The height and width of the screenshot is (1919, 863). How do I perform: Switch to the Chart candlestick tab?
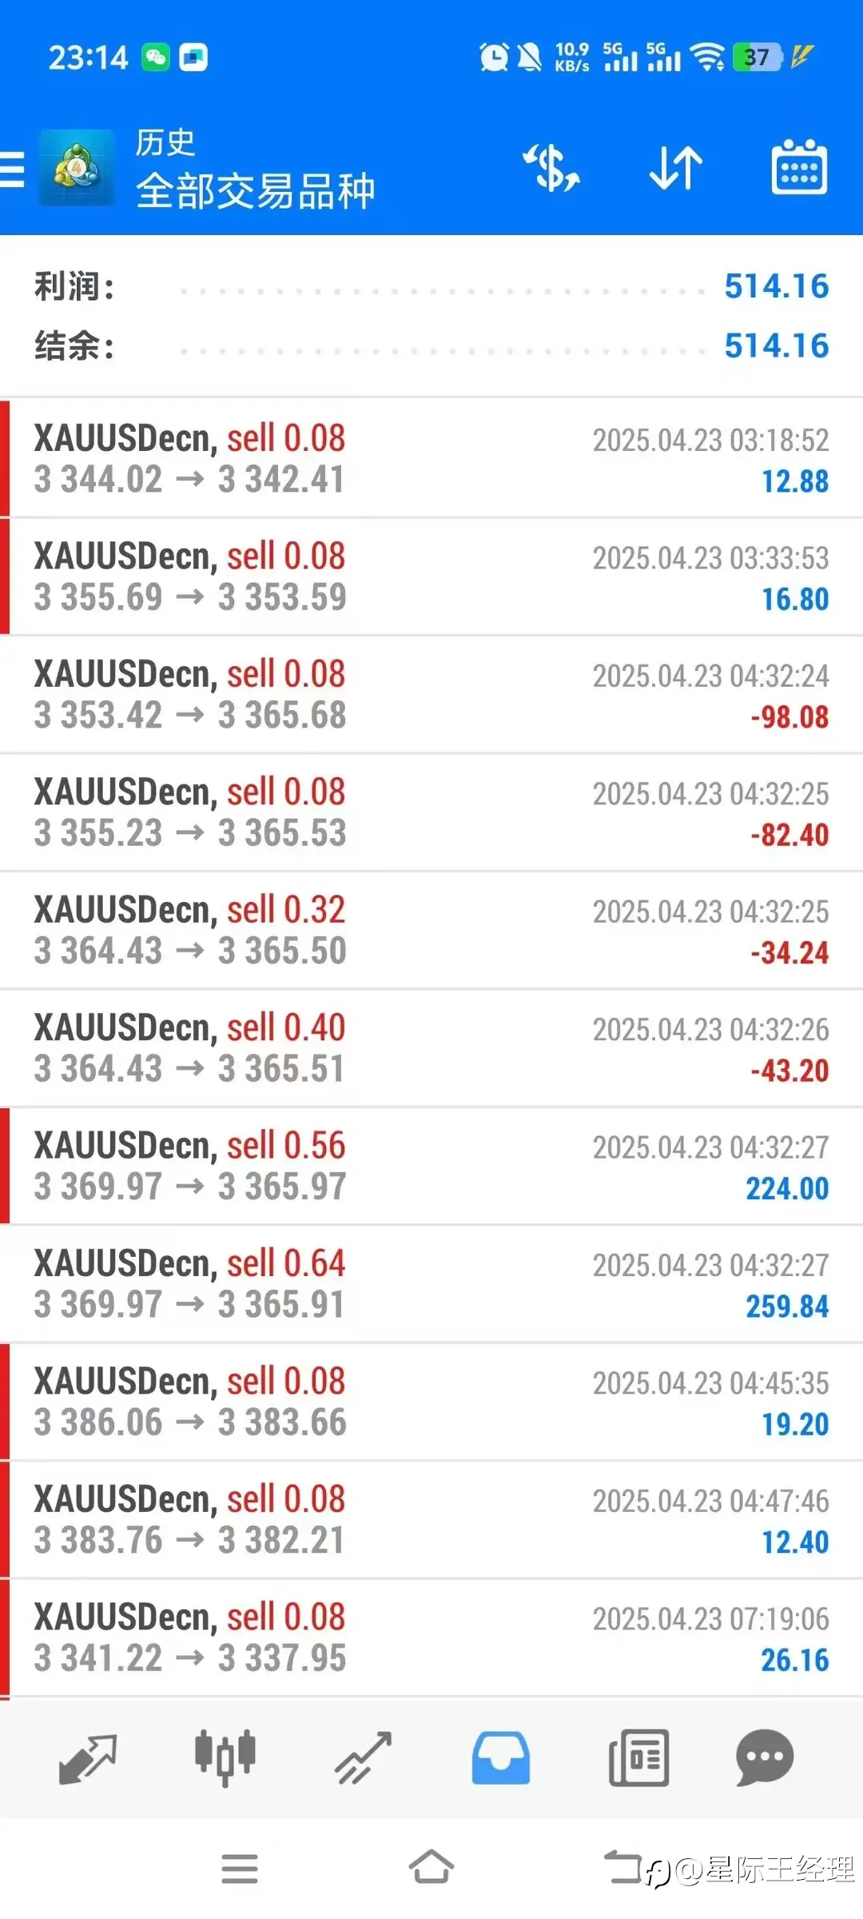pos(225,1758)
